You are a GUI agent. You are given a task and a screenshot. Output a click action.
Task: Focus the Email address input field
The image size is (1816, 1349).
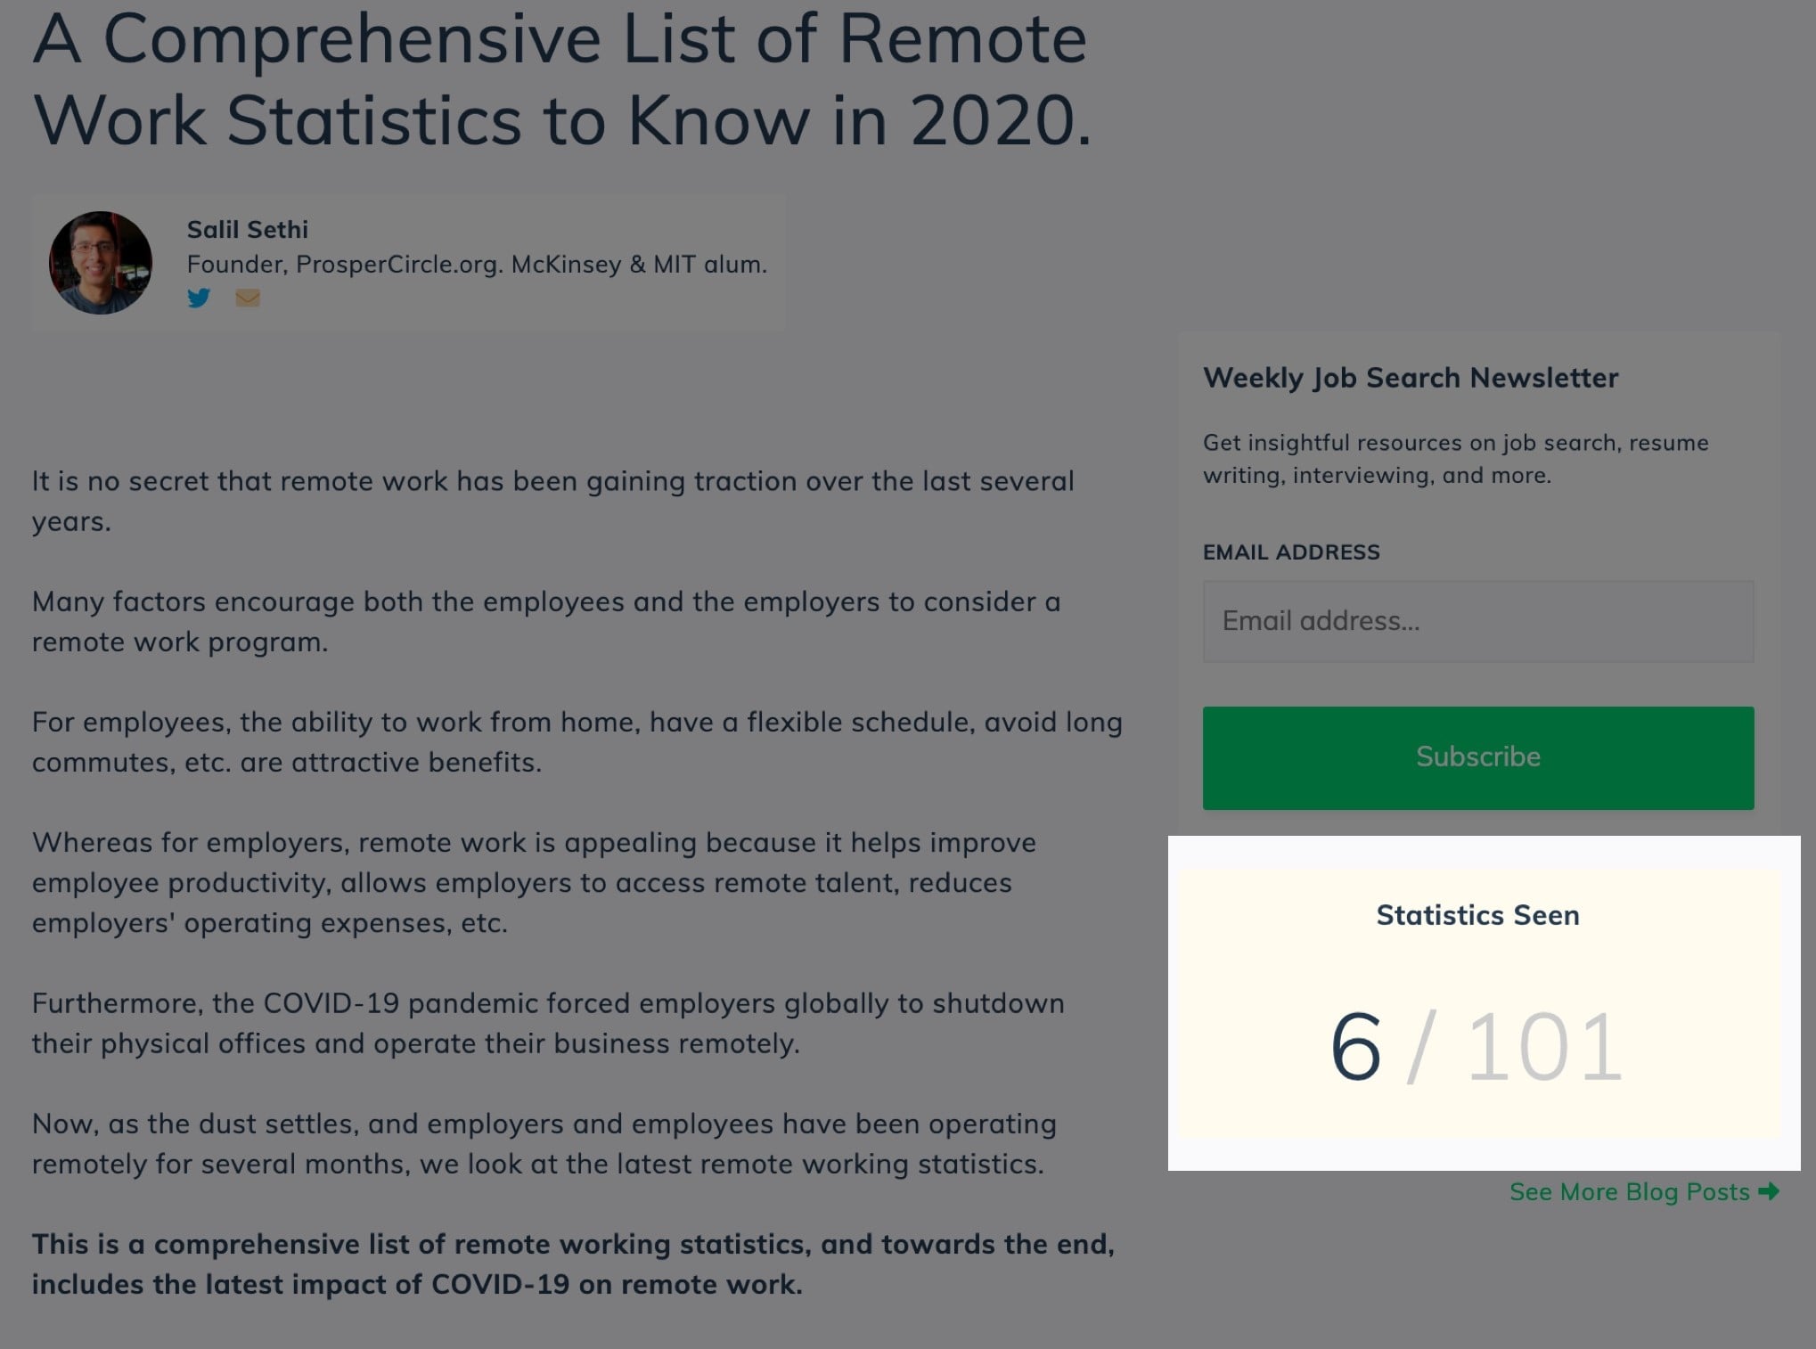1478,621
